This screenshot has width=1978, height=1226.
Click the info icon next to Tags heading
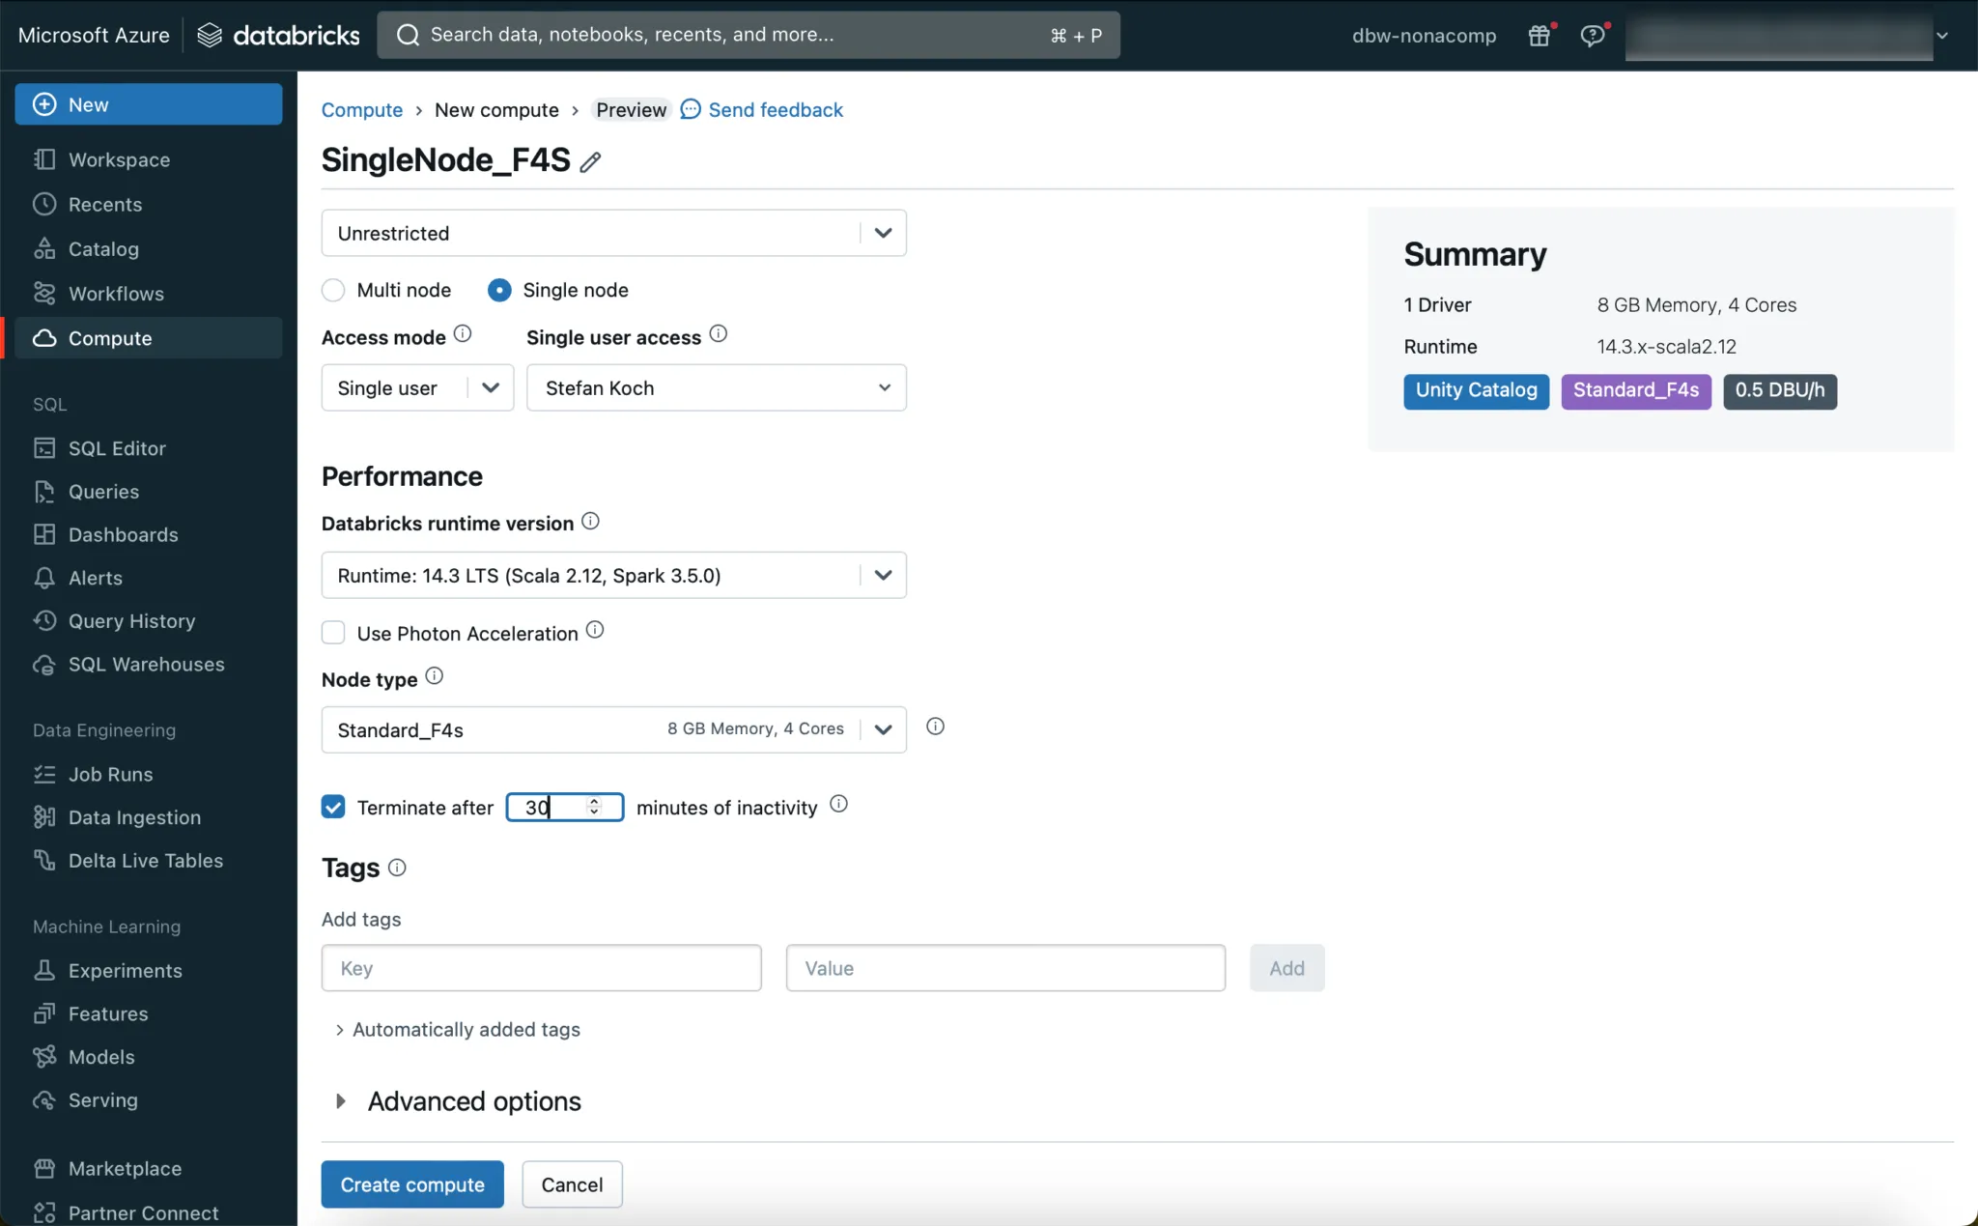pos(397,868)
